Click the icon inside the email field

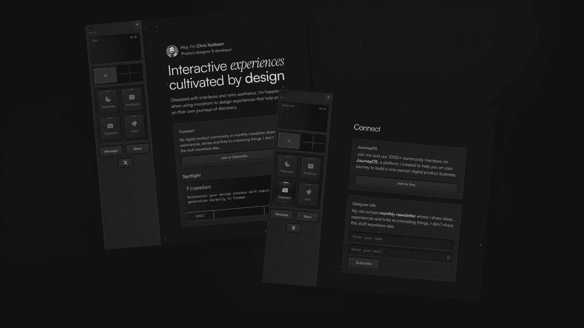448,257
